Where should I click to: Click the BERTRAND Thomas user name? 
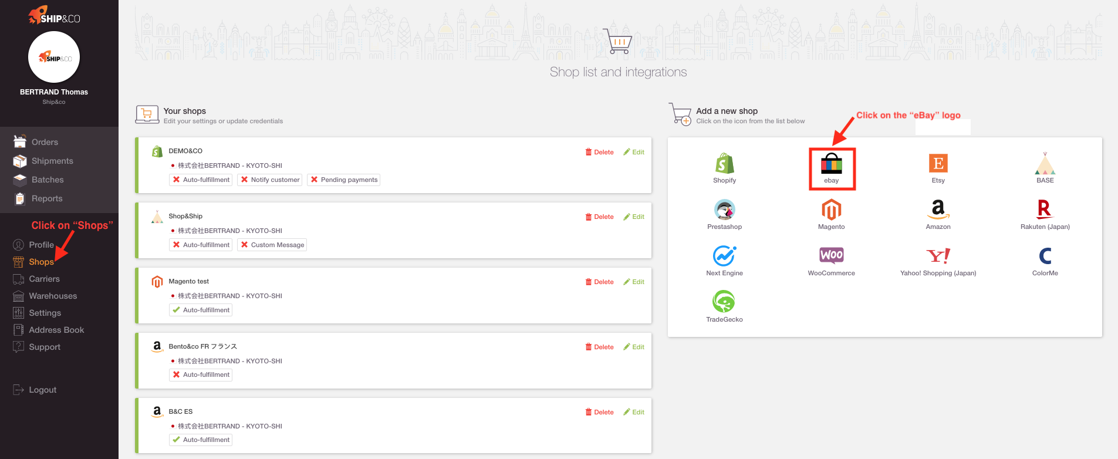coord(54,92)
